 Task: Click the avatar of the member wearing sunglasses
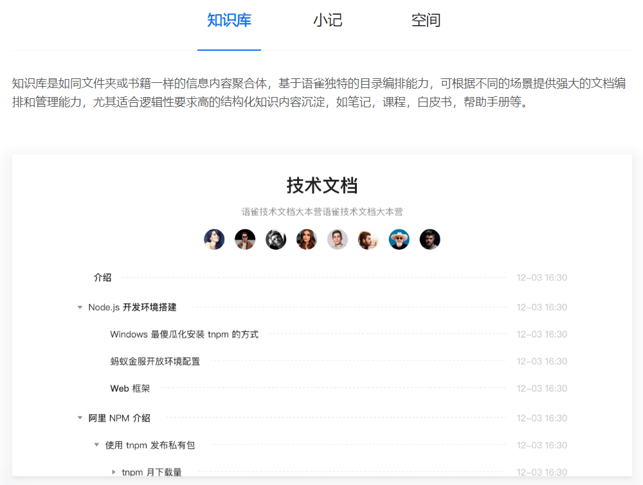(245, 238)
